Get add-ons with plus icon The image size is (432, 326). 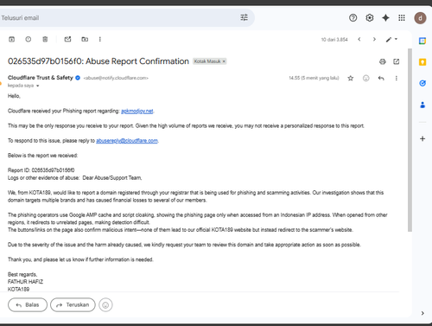tap(422, 138)
